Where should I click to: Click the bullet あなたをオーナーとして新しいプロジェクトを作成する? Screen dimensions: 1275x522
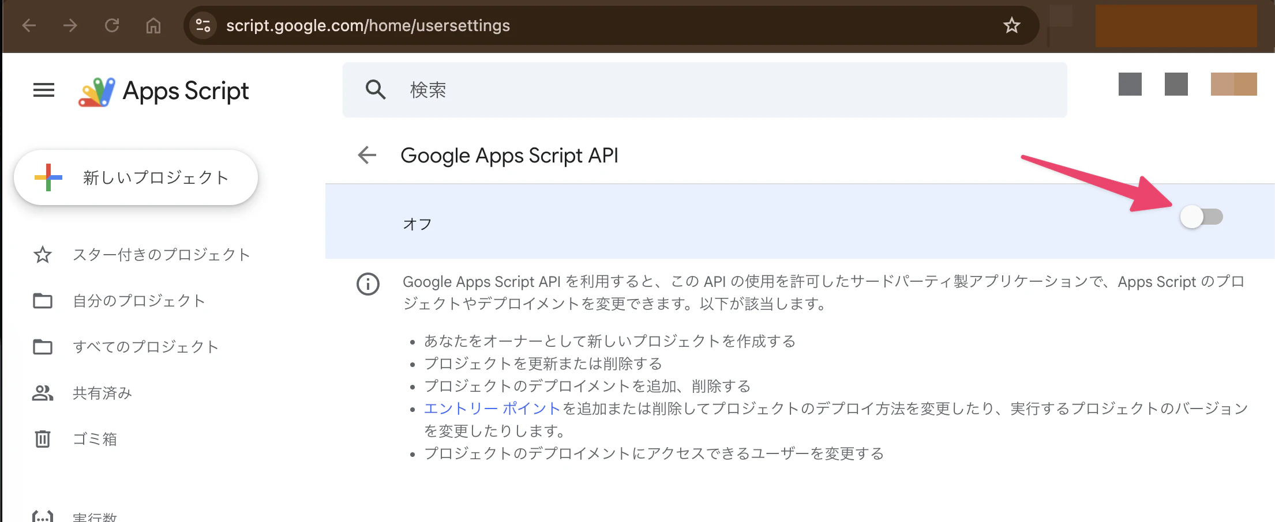610,341
